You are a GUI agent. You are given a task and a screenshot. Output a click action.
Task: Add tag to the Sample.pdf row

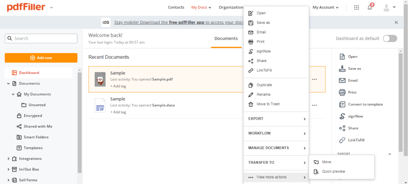[x=118, y=86]
